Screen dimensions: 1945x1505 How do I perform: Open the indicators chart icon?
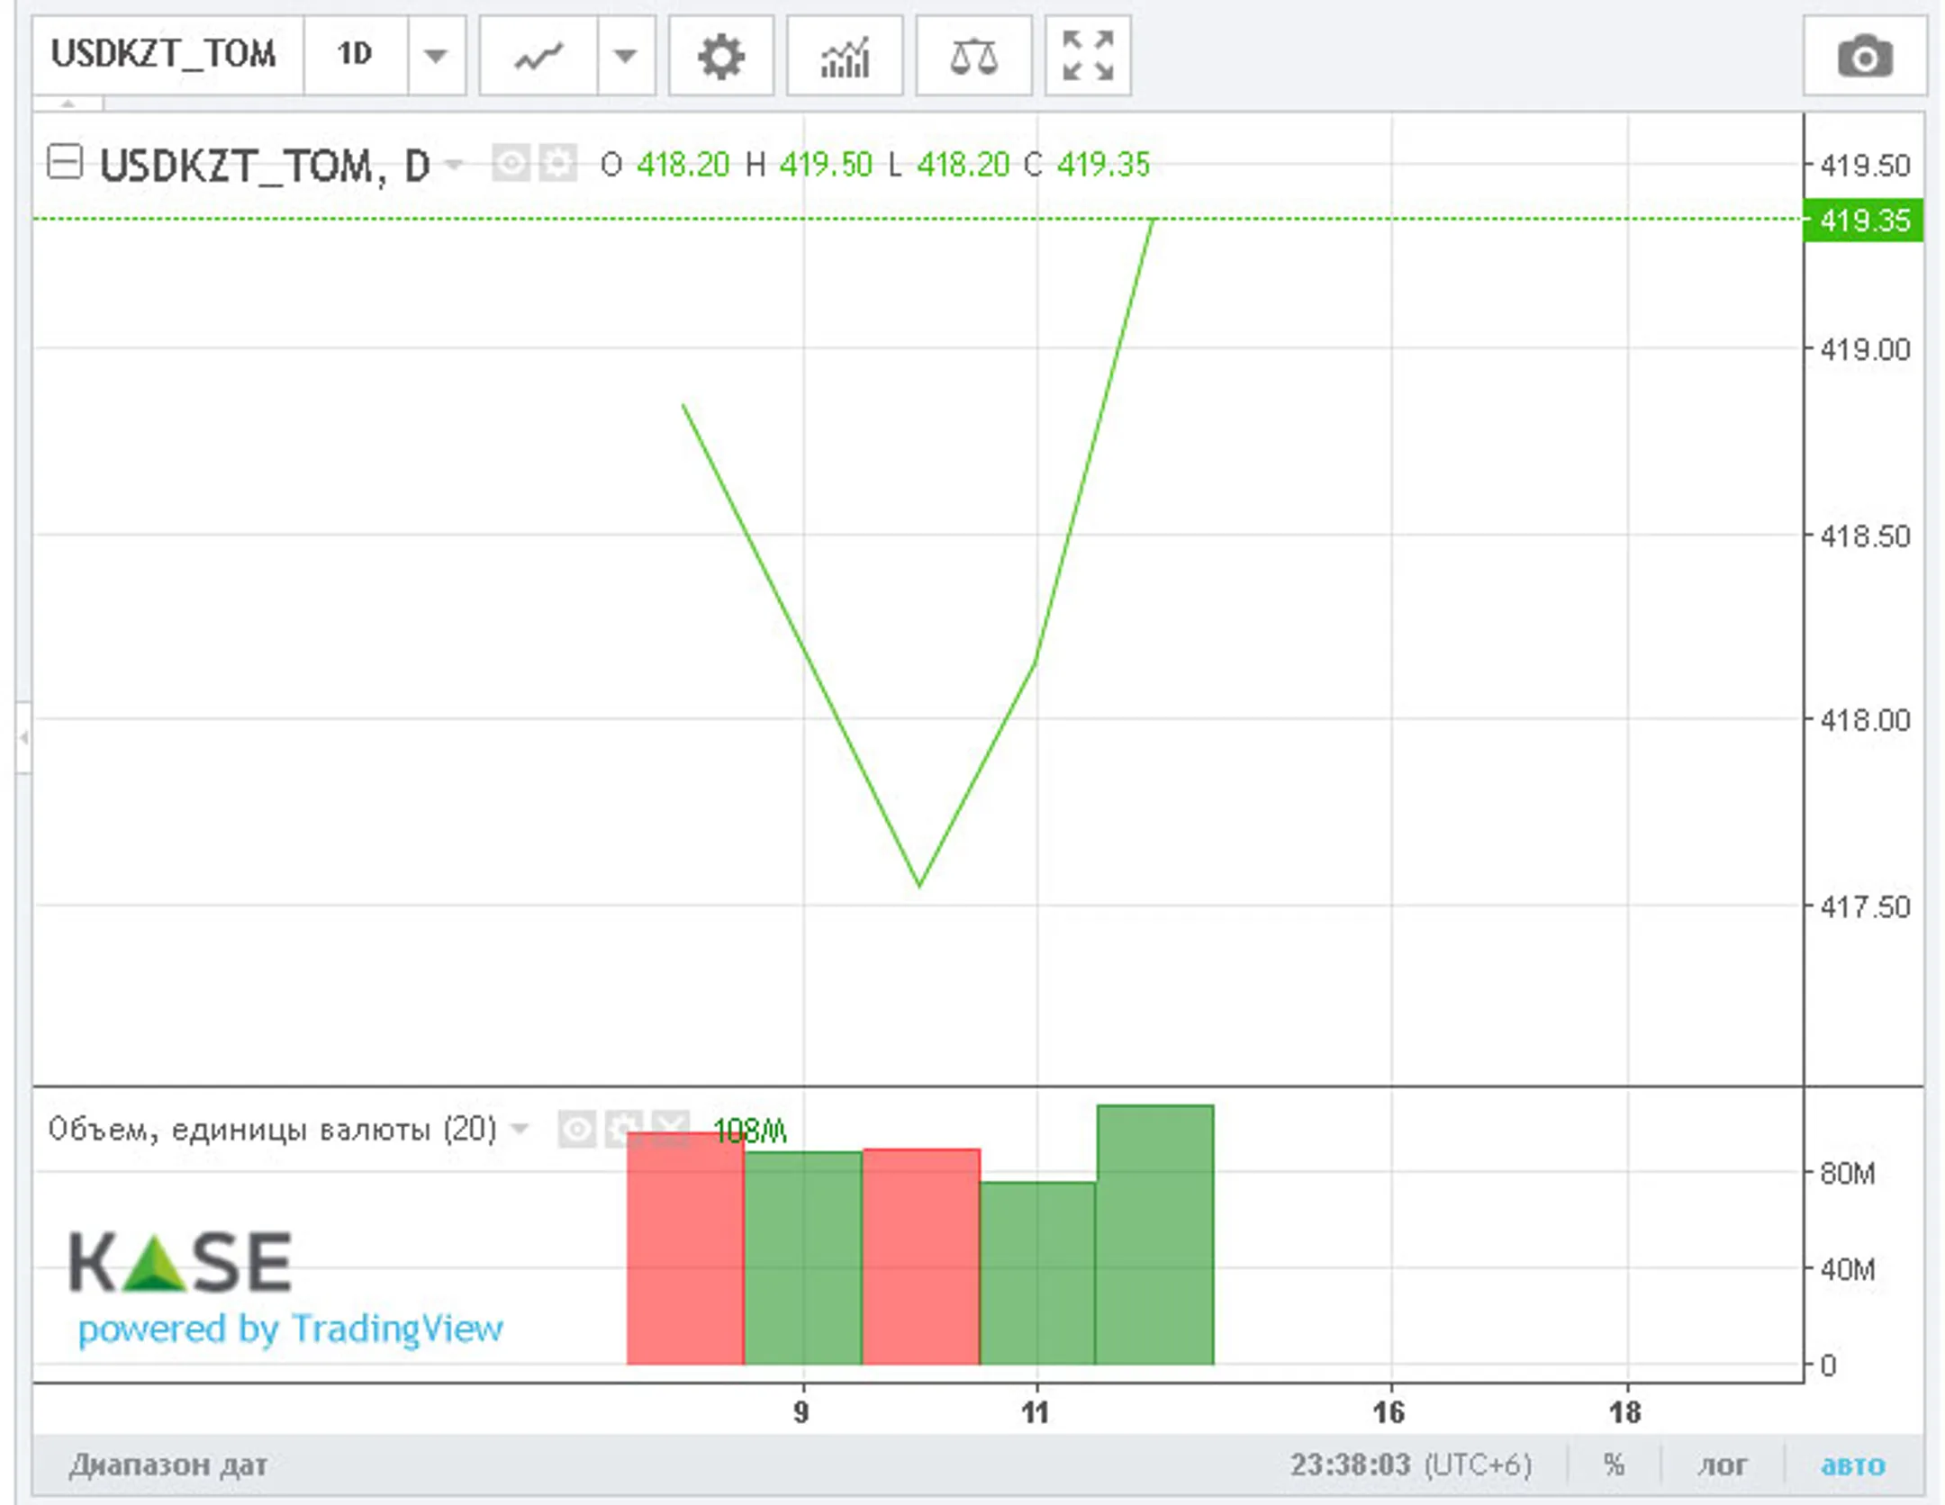point(844,56)
